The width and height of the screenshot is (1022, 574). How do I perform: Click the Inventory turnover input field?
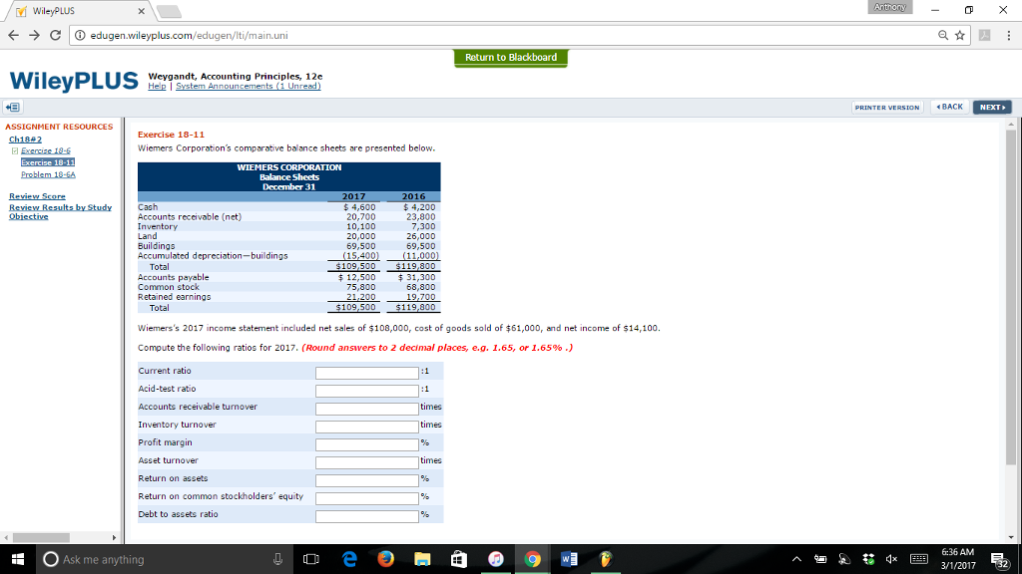(367, 427)
